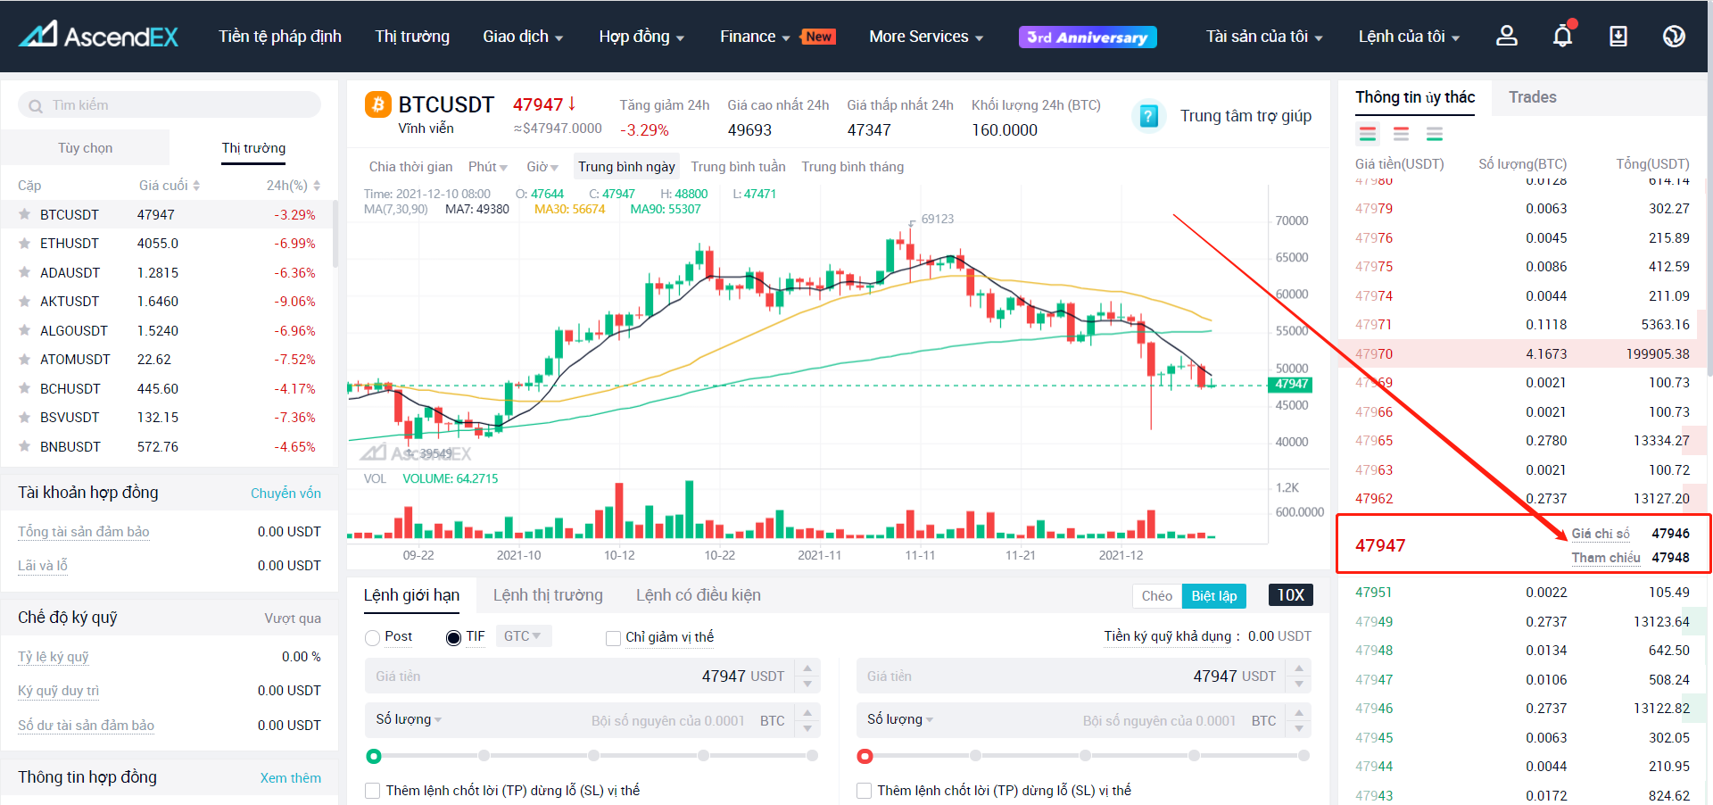This screenshot has height=805, width=1713.
Task: Click the green buy amount slider handle
Action: (x=374, y=756)
